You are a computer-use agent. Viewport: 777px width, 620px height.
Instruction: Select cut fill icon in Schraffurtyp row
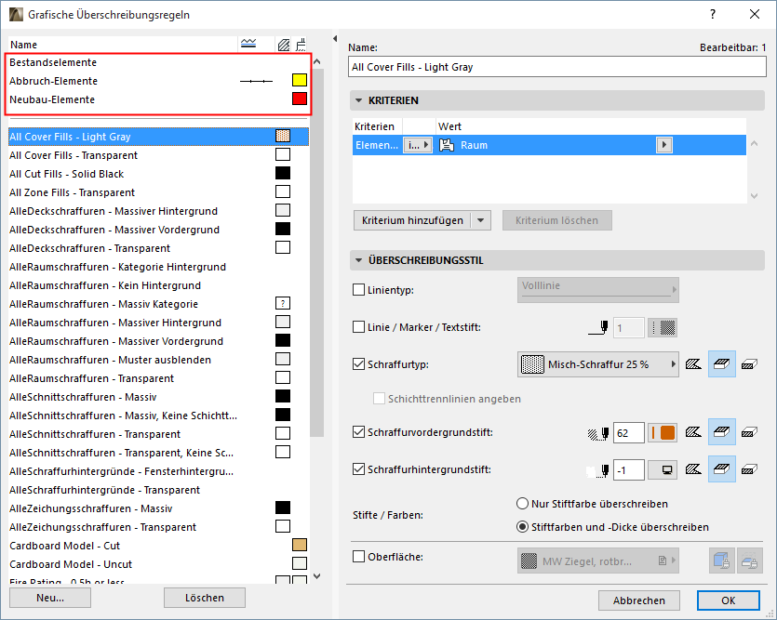[749, 364]
